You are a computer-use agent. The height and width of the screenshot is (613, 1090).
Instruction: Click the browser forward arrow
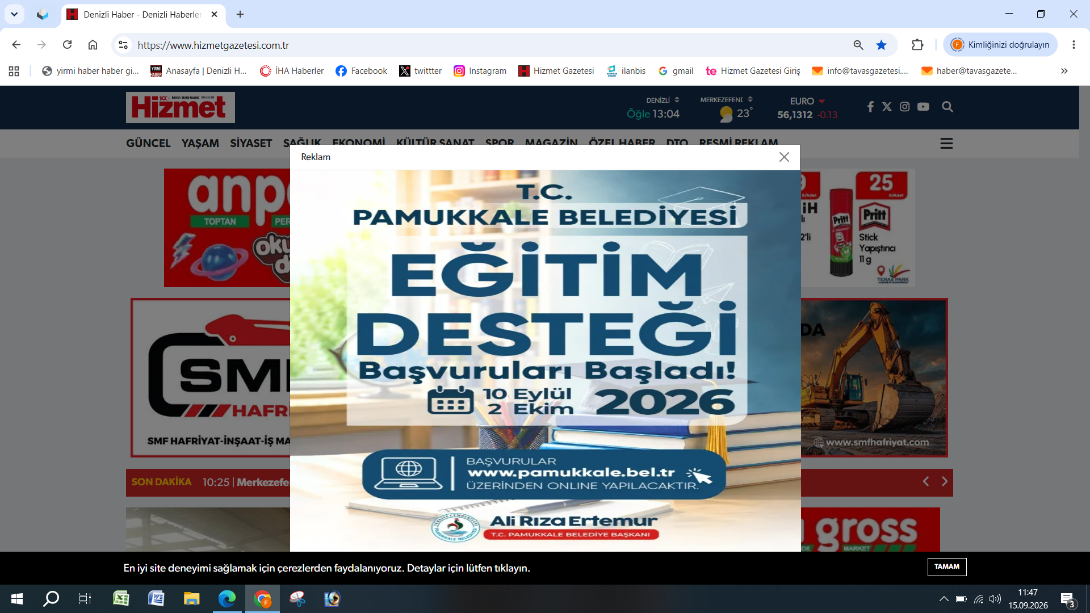(x=41, y=45)
